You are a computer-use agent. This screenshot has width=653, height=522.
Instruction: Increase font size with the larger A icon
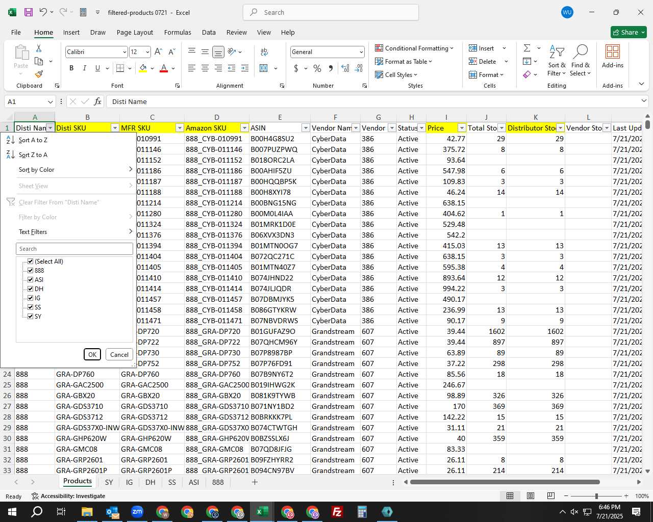pos(158,51)
